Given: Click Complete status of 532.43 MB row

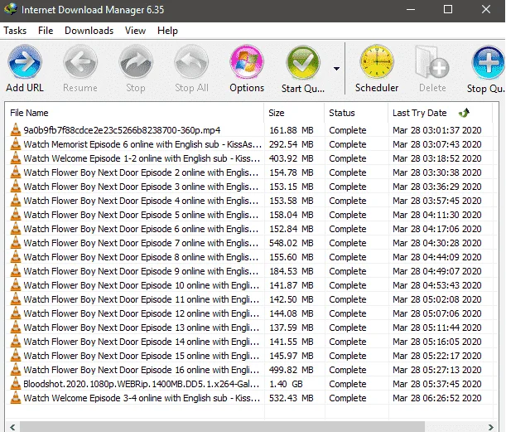Looking at the screenshot, I should [x=348, y=398].
